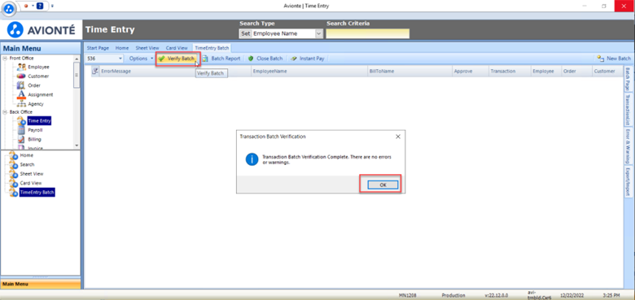The height and width of the screenshot is (300, 635).
Task: Click the Card View icon in lower panel
Action: 13,184
